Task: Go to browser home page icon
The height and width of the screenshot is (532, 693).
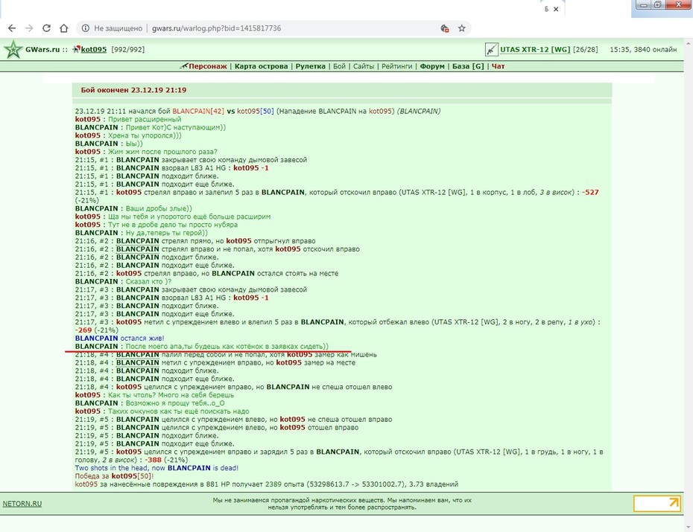Action: click(x=63, y=28)
